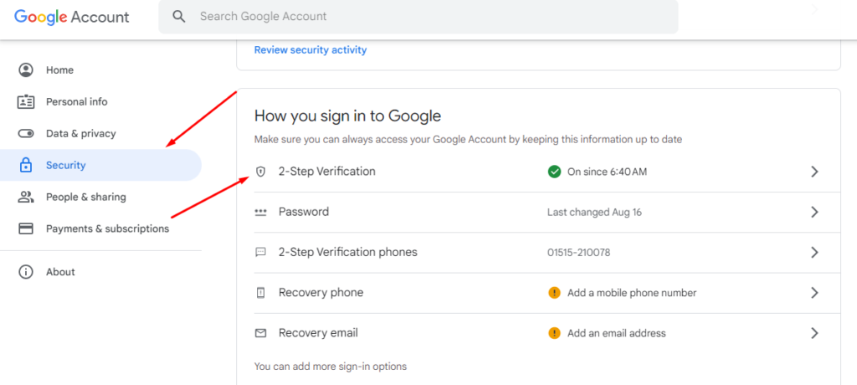Click phone number 01515-210078
This screenshot has width=857, height=385.
click(579, 253)
